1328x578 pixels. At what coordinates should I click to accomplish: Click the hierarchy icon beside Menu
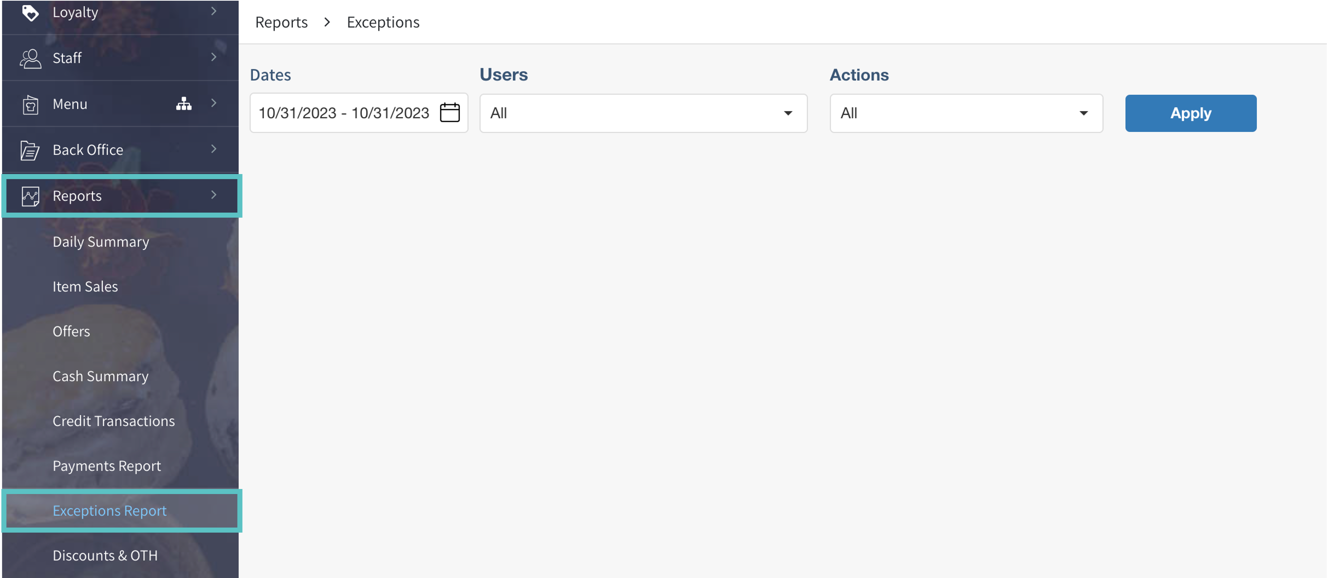184,104
